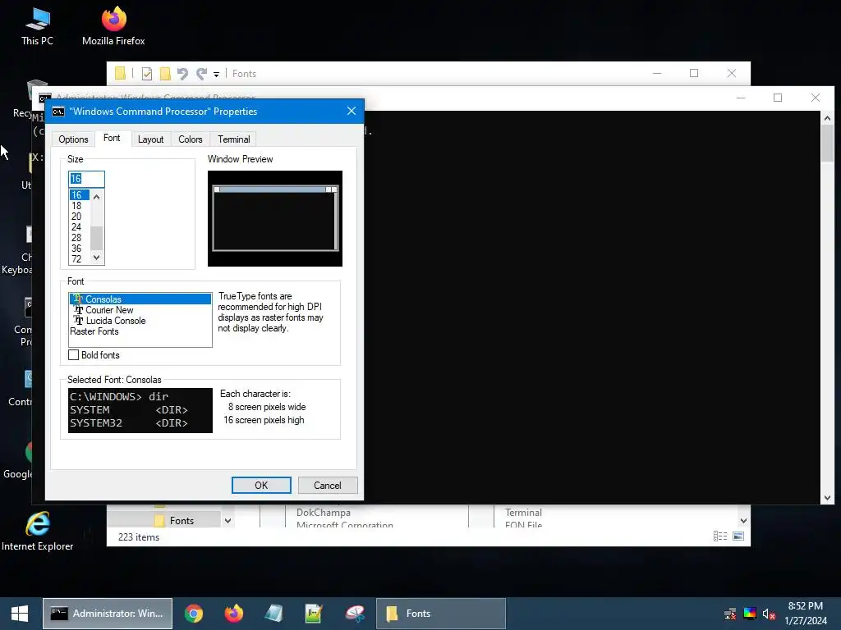Click the New folder icon in Fonts toolbar
This screenshot has height=630, width=841.
165,73
